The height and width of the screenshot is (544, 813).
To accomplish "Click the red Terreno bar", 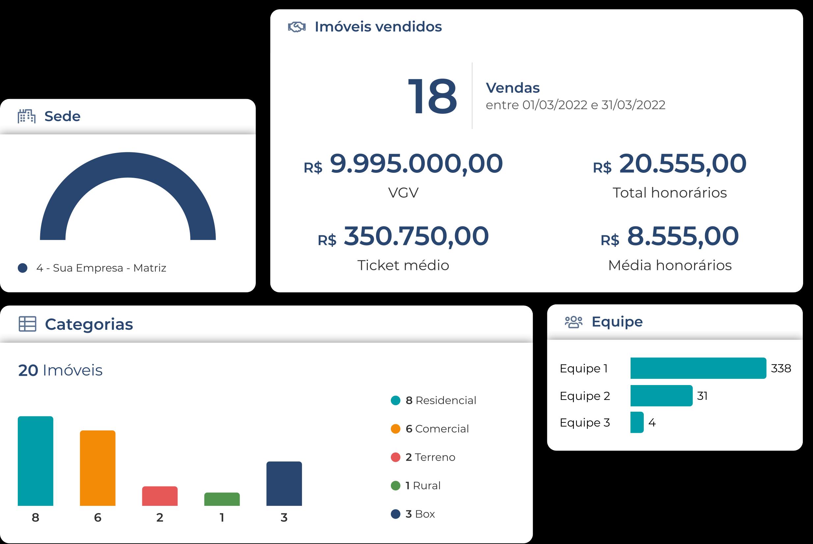I will (x=160, y=496).
